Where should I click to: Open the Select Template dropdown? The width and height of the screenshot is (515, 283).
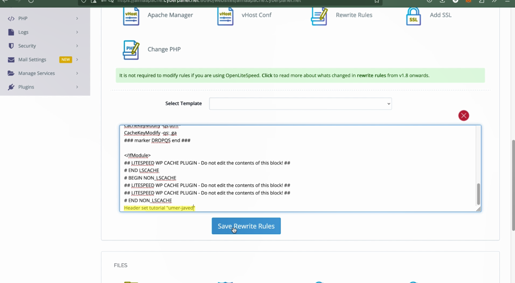pos(300,104)
